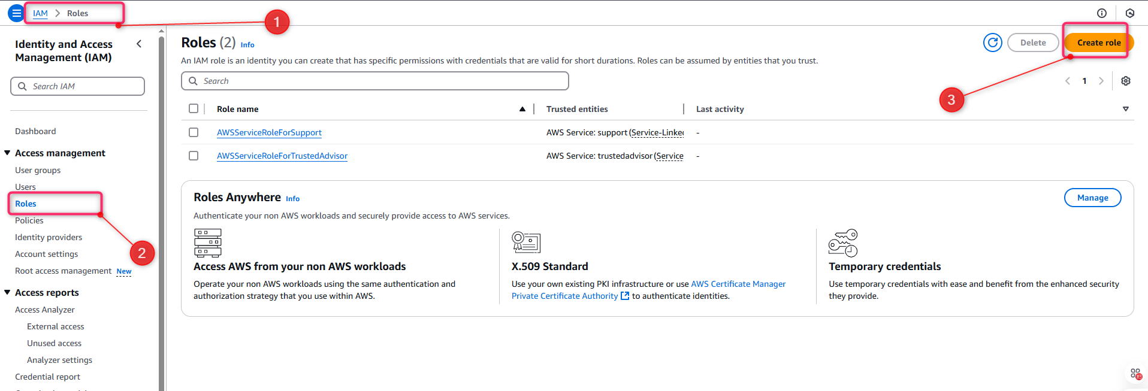
Task: Click external link icon after Private Certificate Authority
Action: [x=625, y=296]
